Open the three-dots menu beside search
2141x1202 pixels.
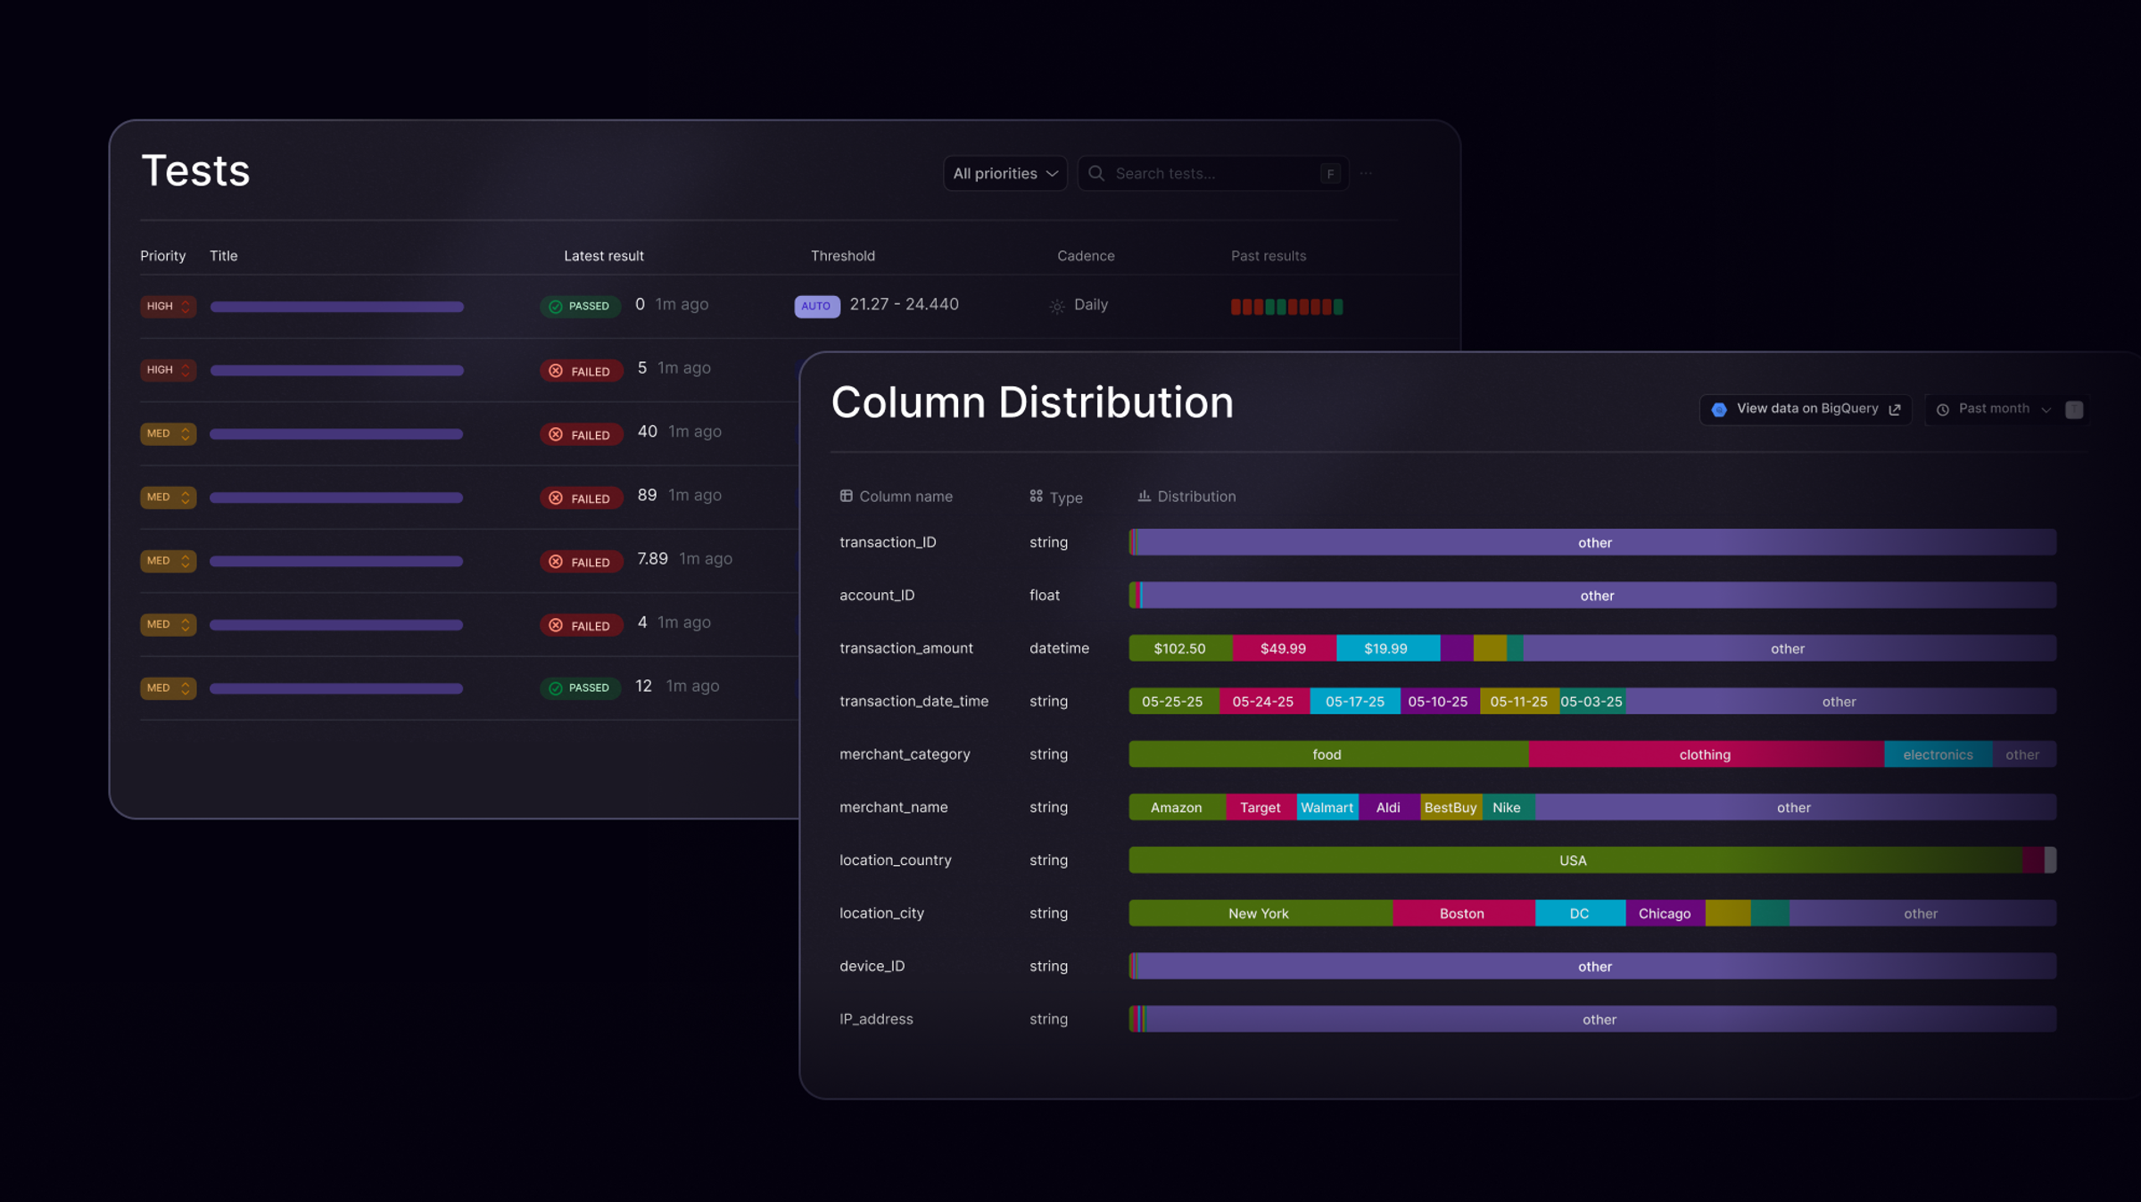pyautogui.click(x=1366, y=174)
